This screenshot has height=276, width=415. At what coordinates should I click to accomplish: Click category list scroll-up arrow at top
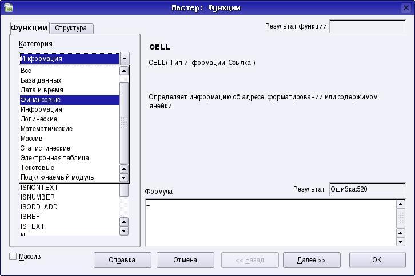point(124,71)
